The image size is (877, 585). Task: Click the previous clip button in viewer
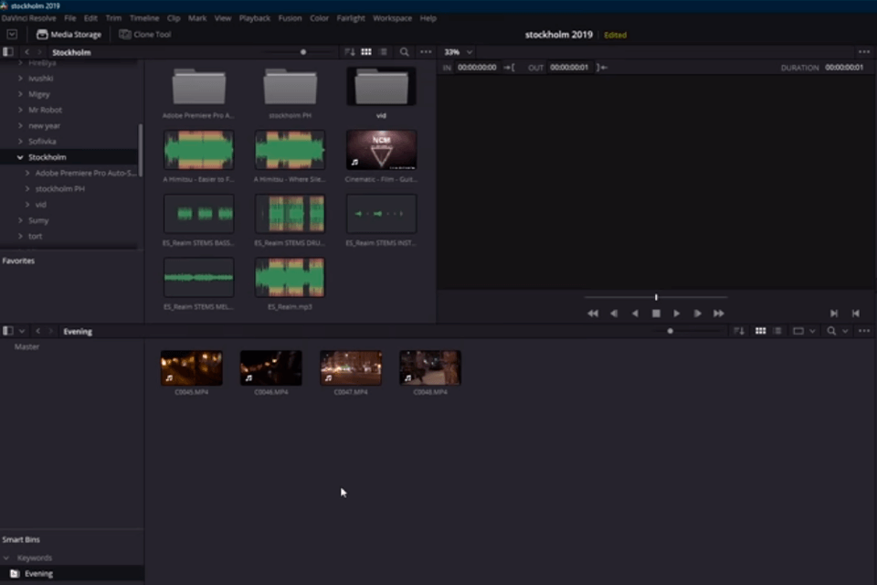tap(856, 314)
